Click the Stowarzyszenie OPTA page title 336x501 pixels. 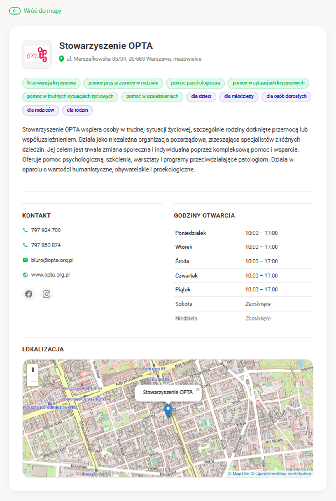[x=106, y=46]
